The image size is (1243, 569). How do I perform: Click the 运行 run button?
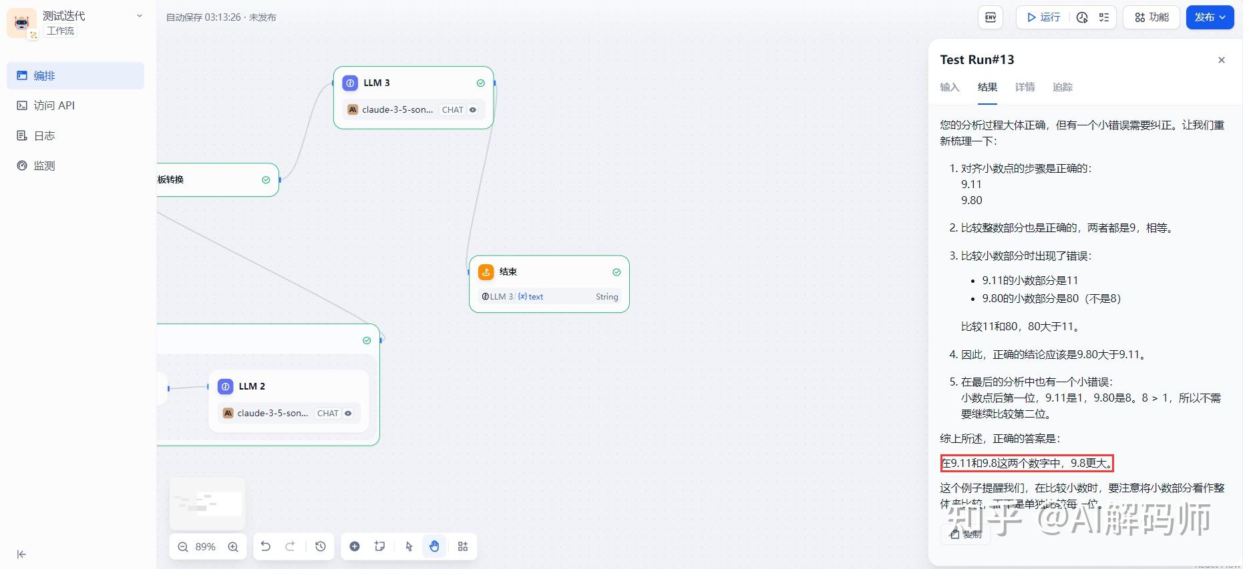[1043, 17]
